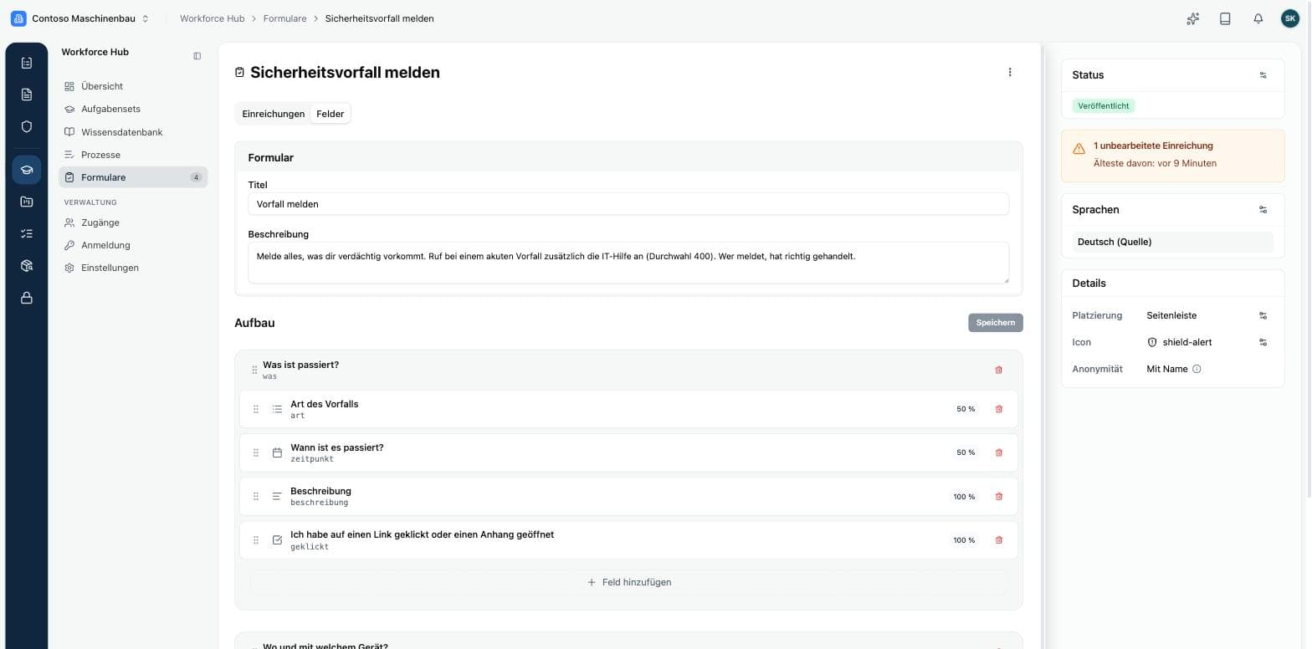Go to Übersicht in the sidebar

tap(133, 86)
